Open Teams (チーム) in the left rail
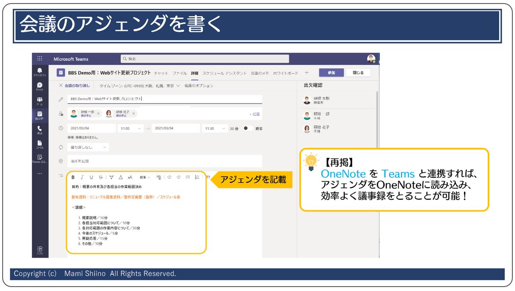This screenshot has height=291, width=515. point(40,101)
